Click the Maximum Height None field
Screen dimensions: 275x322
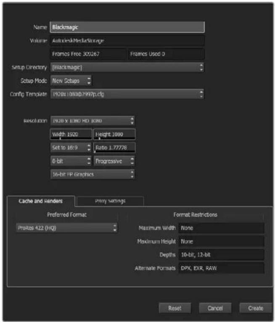[x=221, y=241]
